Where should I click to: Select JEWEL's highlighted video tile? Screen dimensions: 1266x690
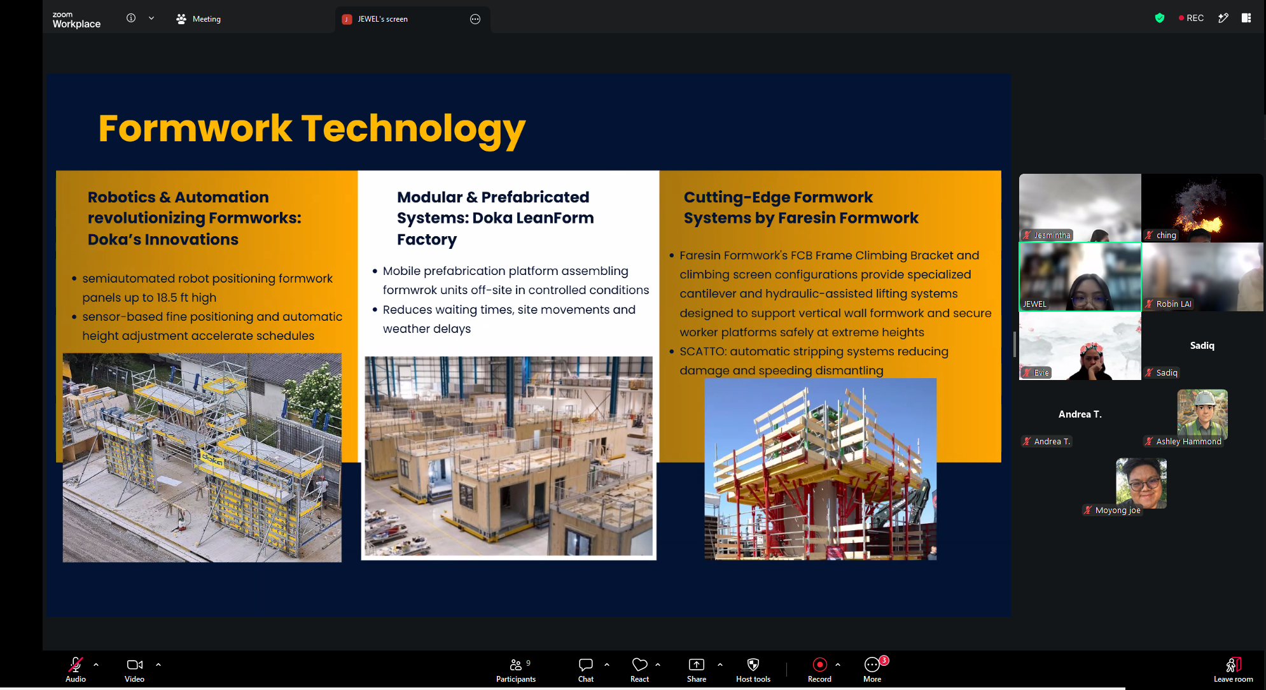pos(1080,276)
